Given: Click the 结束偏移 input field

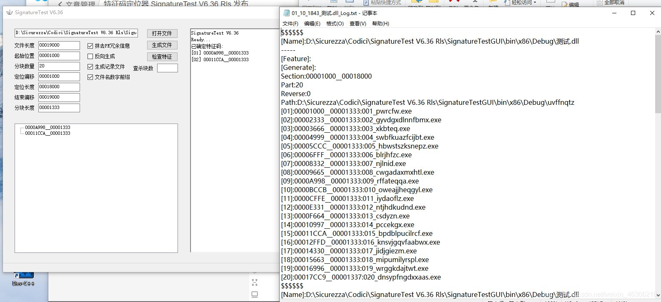Looking at the screenshot, I should (59, 97).
